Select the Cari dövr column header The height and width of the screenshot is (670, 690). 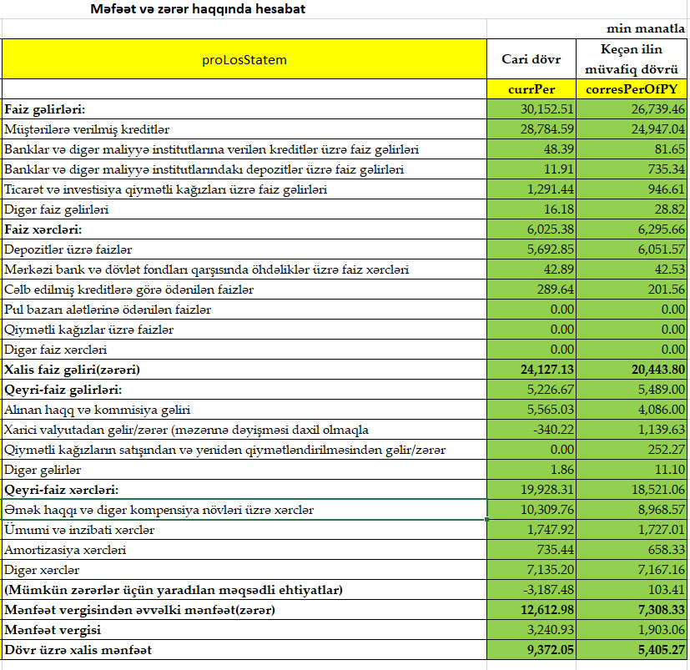tap(531, 59)
